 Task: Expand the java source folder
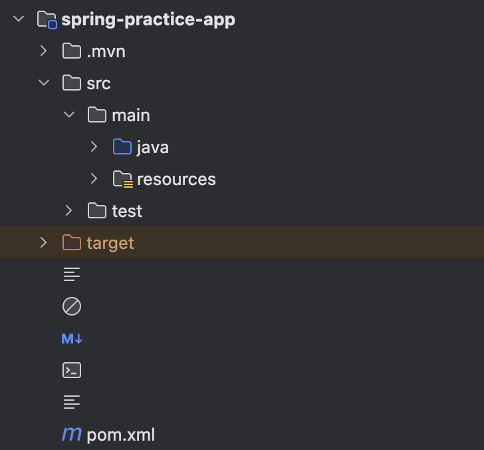pyautogui.click(x=94, y=146)
